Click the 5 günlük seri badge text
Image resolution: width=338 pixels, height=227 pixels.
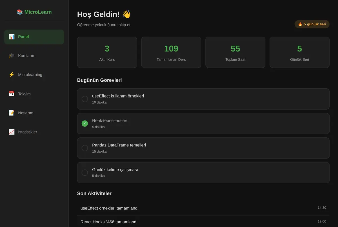pos(315,24)
